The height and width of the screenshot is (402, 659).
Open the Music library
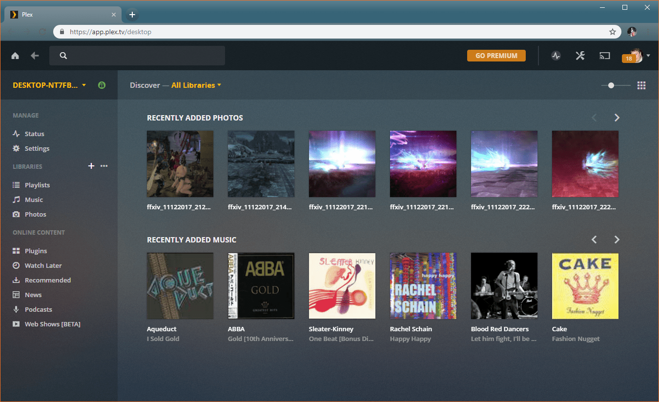pyautogui.click(x=28, y=200)
